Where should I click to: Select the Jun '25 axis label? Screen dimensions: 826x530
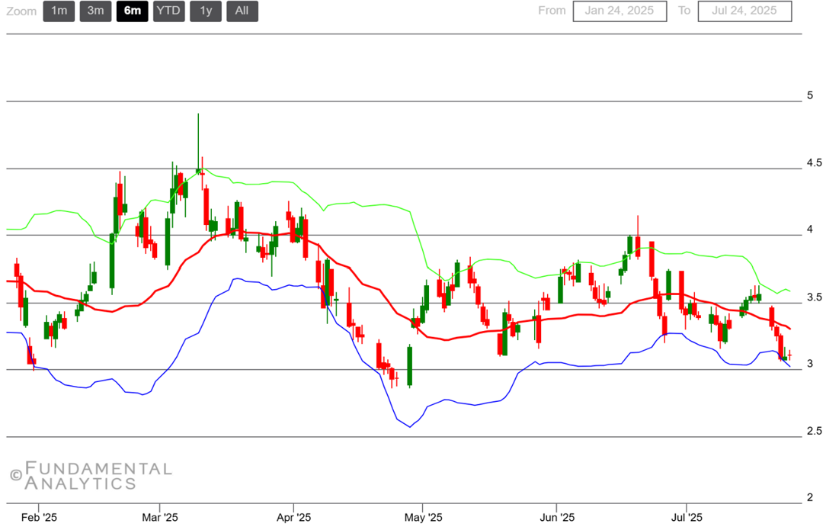[x=556, y=517]
